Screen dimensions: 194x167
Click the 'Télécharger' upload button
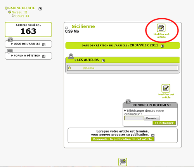point(164,123)
